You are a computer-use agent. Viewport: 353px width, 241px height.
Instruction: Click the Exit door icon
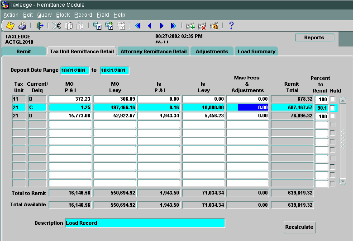pos(40,26)
